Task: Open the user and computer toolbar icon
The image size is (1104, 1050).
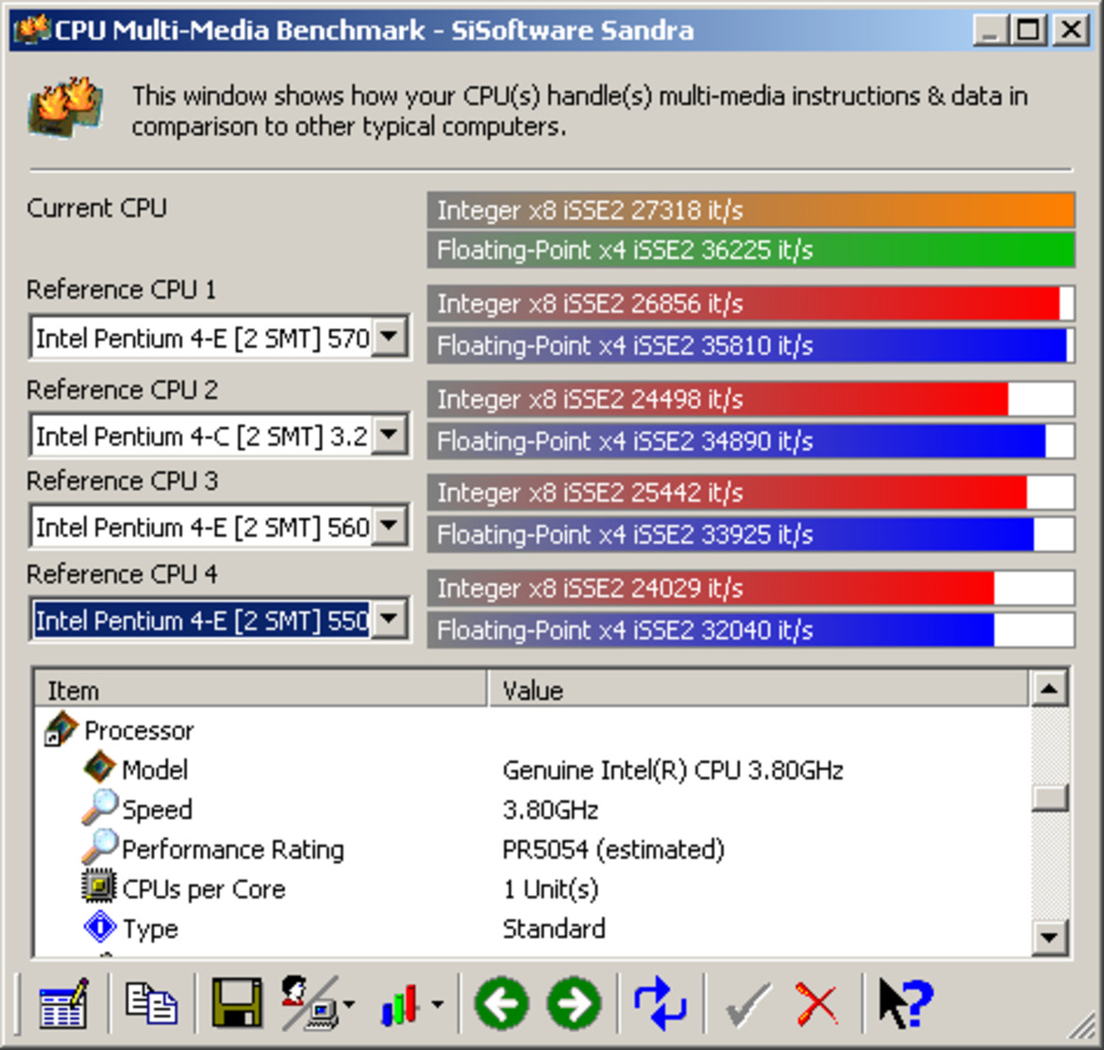Action: [x=310, y=1004]
